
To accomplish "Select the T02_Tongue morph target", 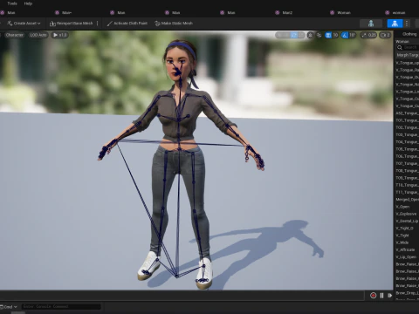I will 407,127.
